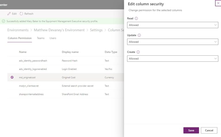Screen dimensions: 221x137
Task: Click the Edit pencil icon
Action: coord(9,14)
